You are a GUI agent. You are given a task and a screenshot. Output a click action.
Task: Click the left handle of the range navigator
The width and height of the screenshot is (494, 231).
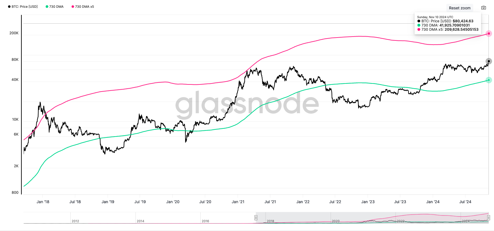point(256,218)
